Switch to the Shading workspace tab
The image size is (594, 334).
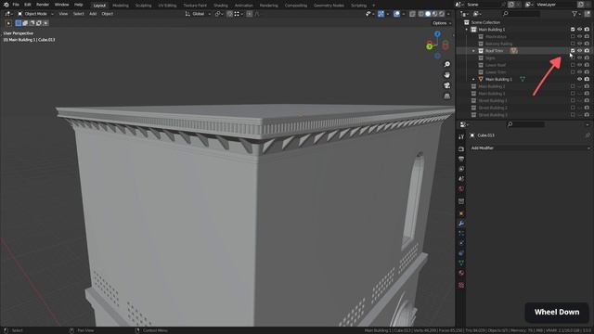tap(221, 6)
